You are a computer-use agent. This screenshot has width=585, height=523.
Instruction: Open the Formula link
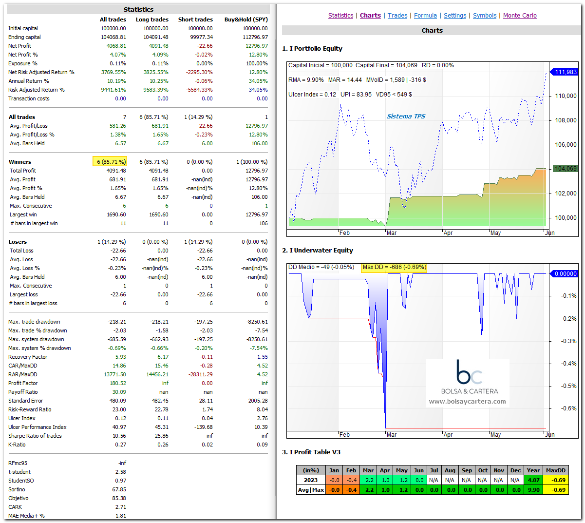[425, 16]
